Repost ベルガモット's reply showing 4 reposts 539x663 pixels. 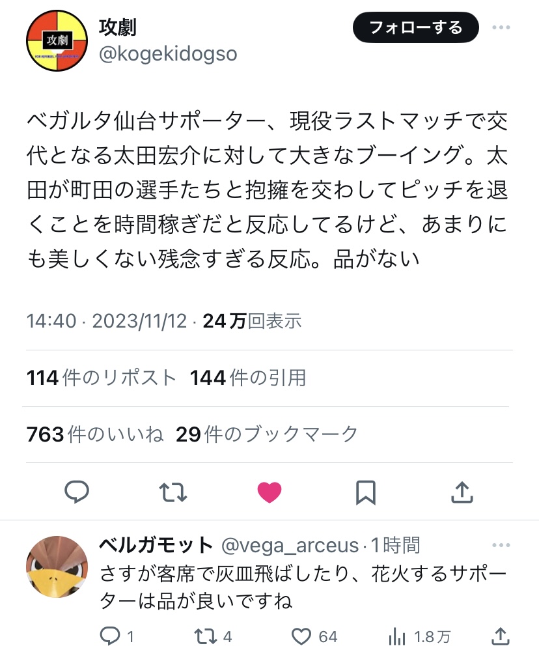(206, 636)
